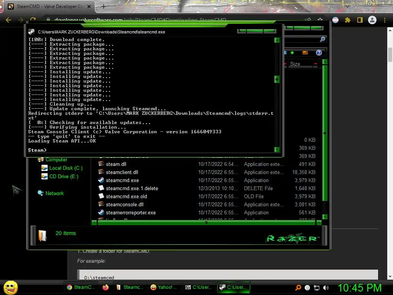Open the Chrome profile avatar
Image resolution: width=393 pixels, height=295 pixels.
click(372, 20)
